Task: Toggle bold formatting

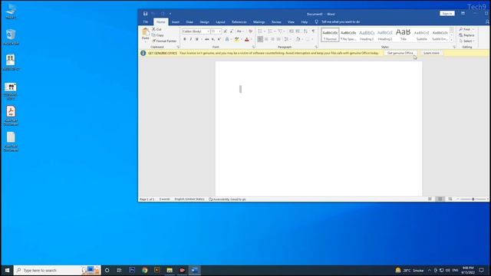Action: point(185,39)
